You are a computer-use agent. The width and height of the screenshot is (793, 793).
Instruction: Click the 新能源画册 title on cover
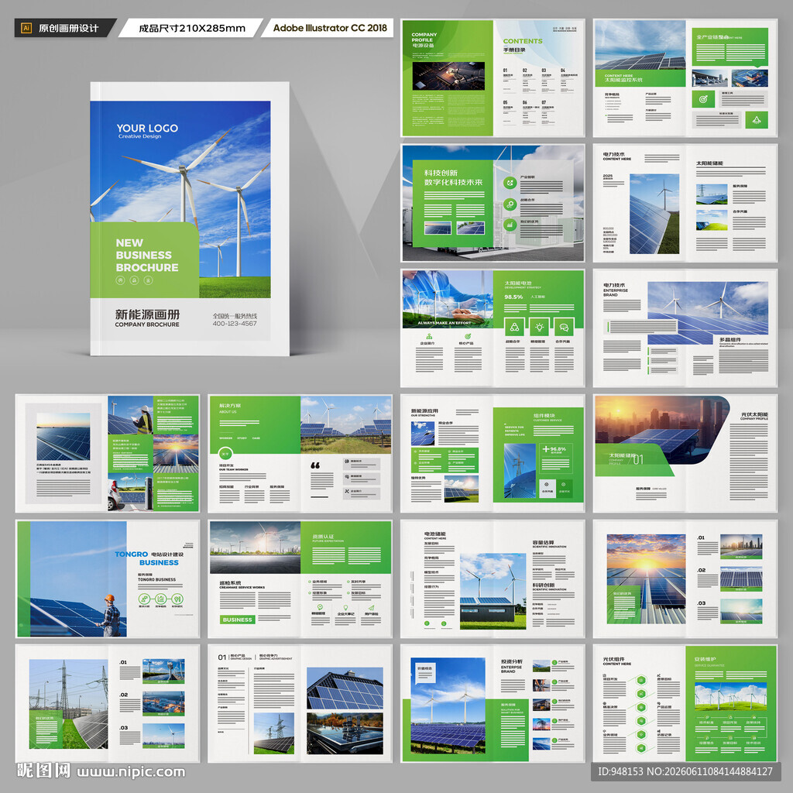pyautogui.click(x=147, y=314)
